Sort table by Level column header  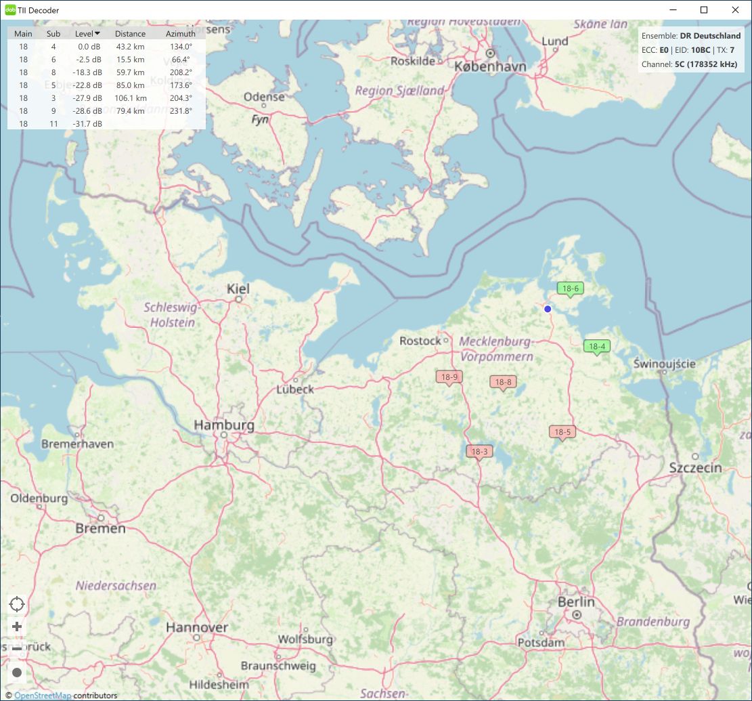click(87, 33)
